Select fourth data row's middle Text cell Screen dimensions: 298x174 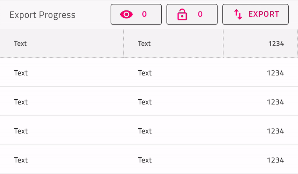(145, 160)
